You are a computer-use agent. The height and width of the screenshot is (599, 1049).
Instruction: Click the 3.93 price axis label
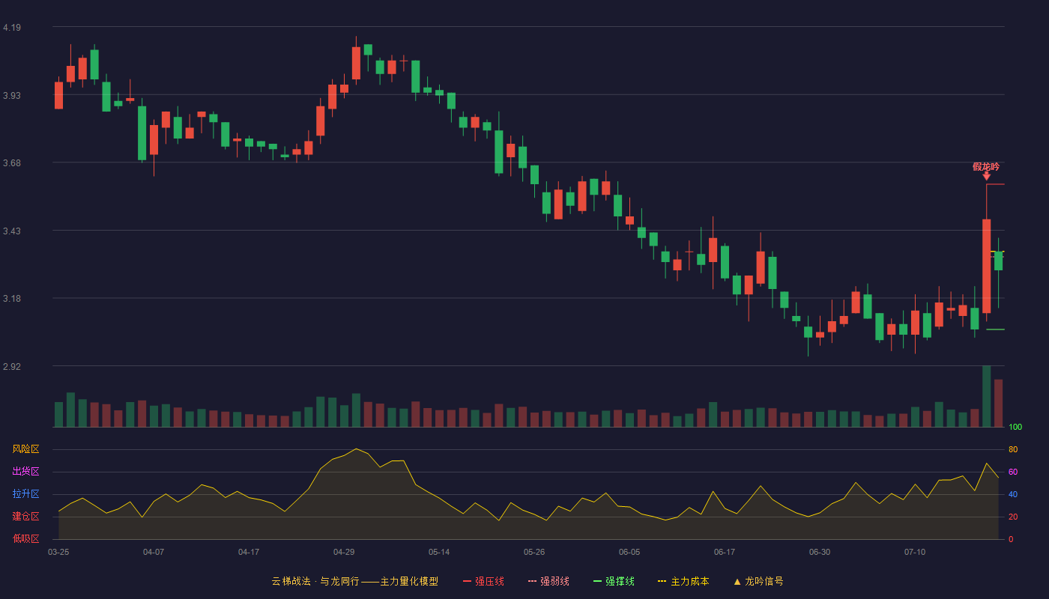coord(12,96)
